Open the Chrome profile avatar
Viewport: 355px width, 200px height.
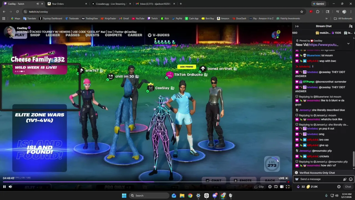[344, 12]
